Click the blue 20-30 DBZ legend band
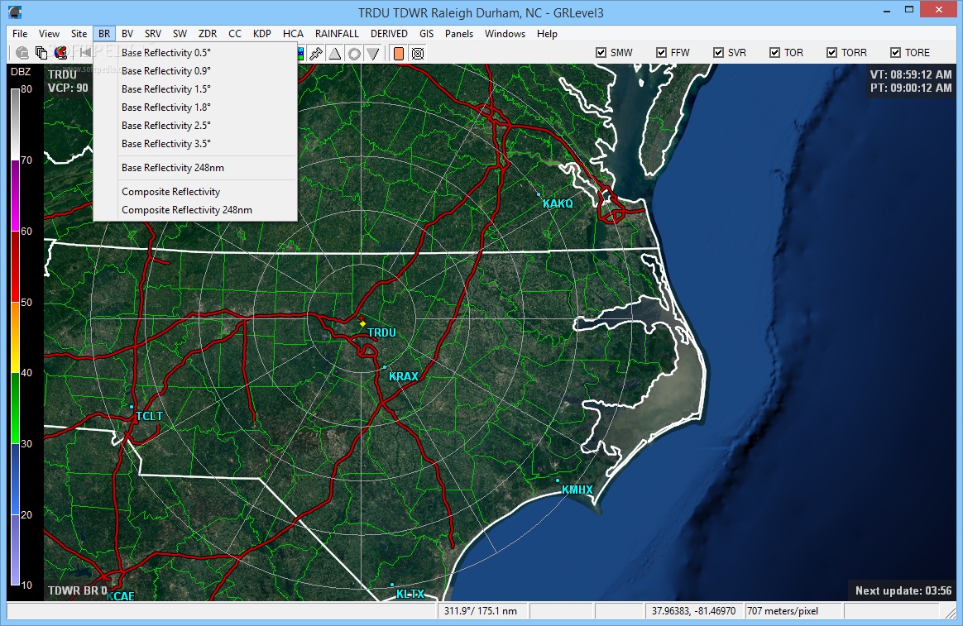 click(x=16, y=479)
